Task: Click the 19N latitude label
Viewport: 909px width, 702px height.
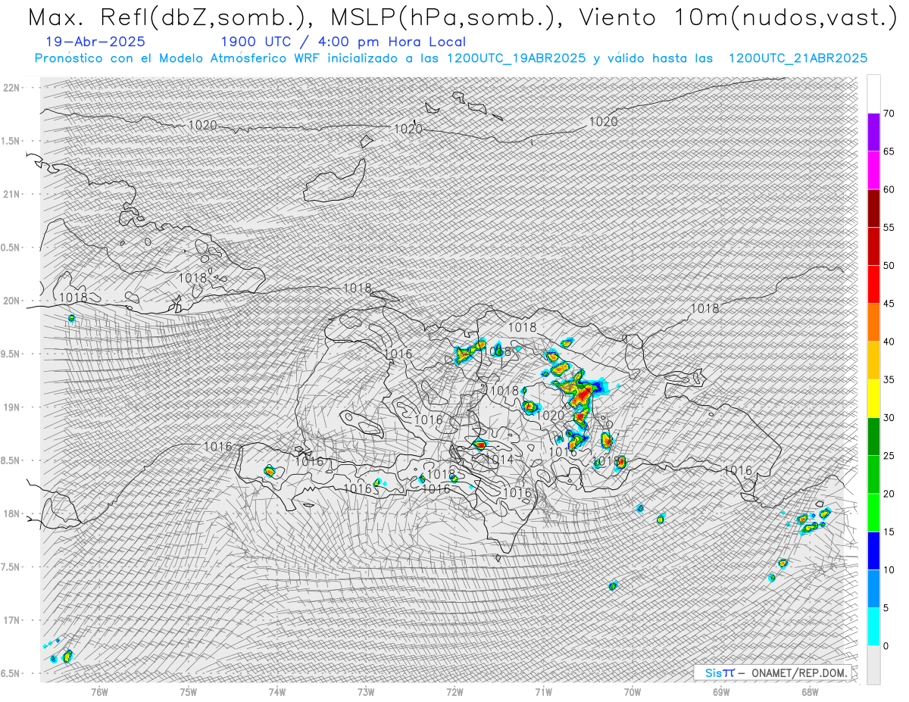Action: tap(11, 407)
